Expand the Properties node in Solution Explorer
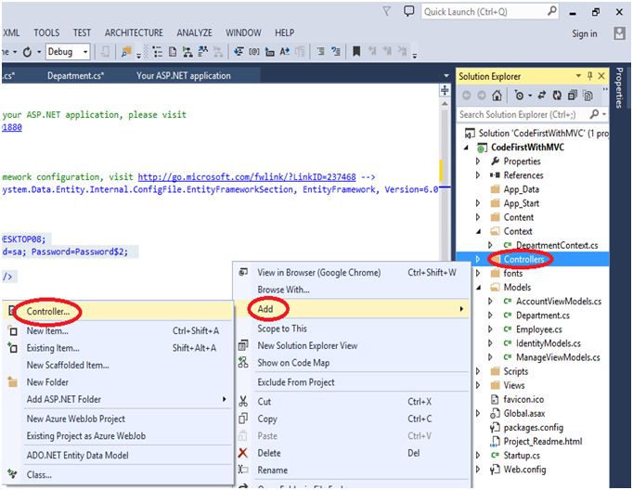Screen dimensions: 633x490 point(480,161)
